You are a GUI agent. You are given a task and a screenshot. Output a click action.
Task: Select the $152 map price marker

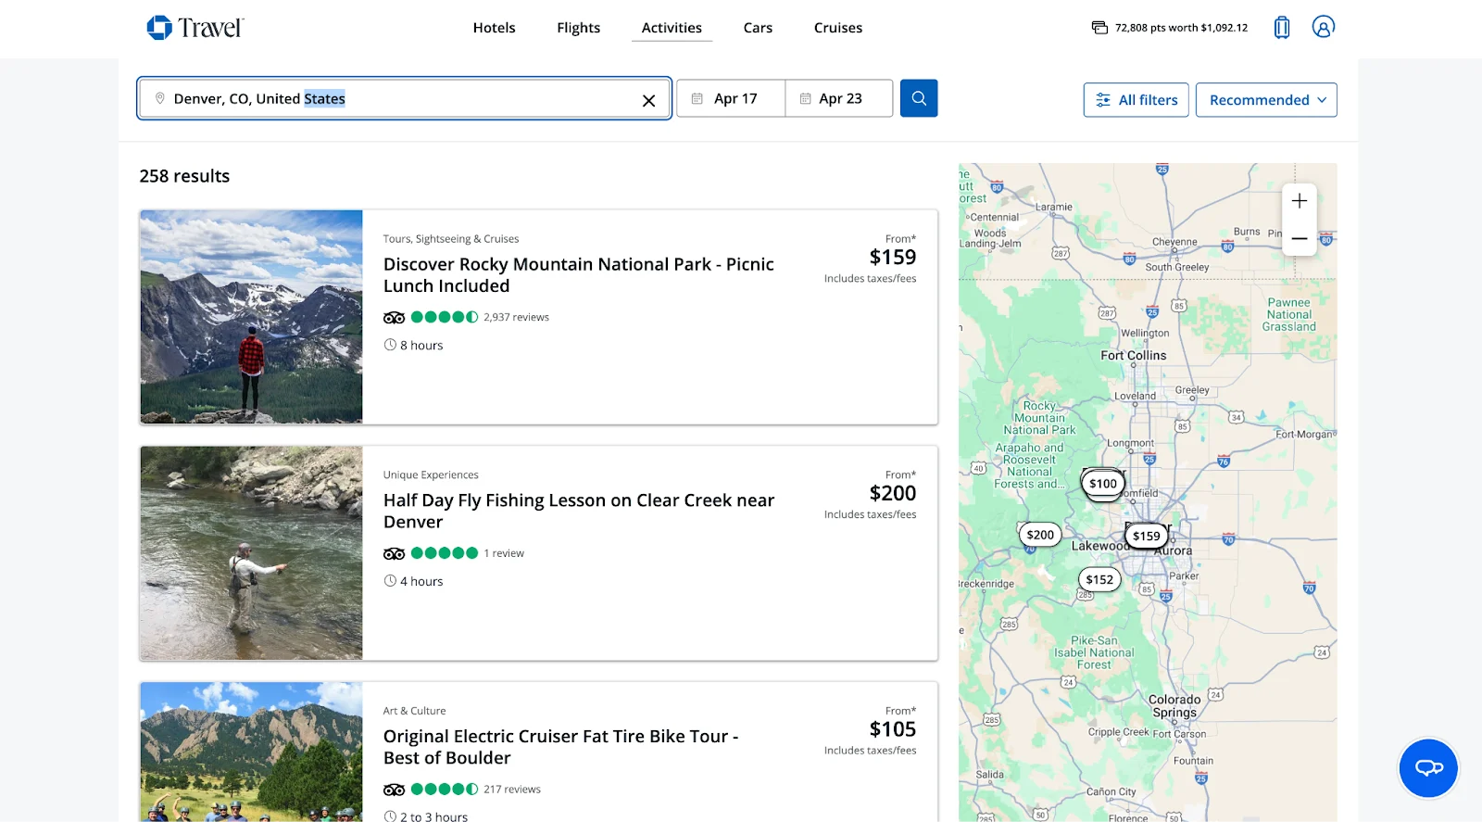tap(1099, 580)
